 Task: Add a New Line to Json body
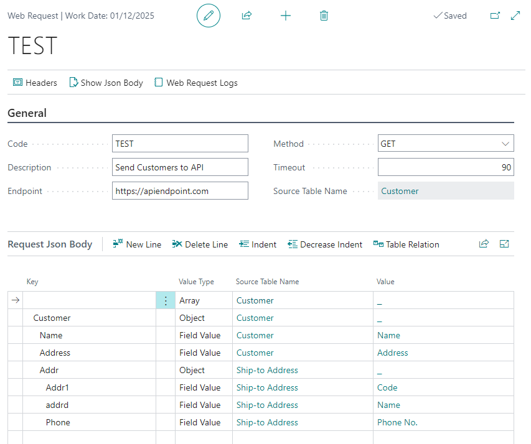pos(137,244)
